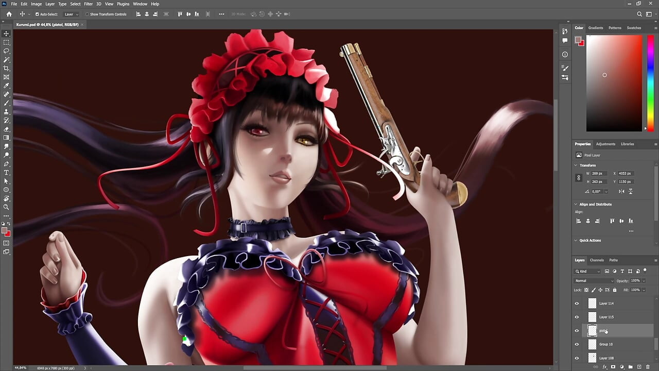
Task: Close the Kurumi.psd document tab
Action: tap(82, 24)
